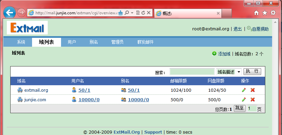The width and height of the screenshot is (282, 135).
Task: Click extmail.org netdisk quota 1024/50
Action: 217,90
